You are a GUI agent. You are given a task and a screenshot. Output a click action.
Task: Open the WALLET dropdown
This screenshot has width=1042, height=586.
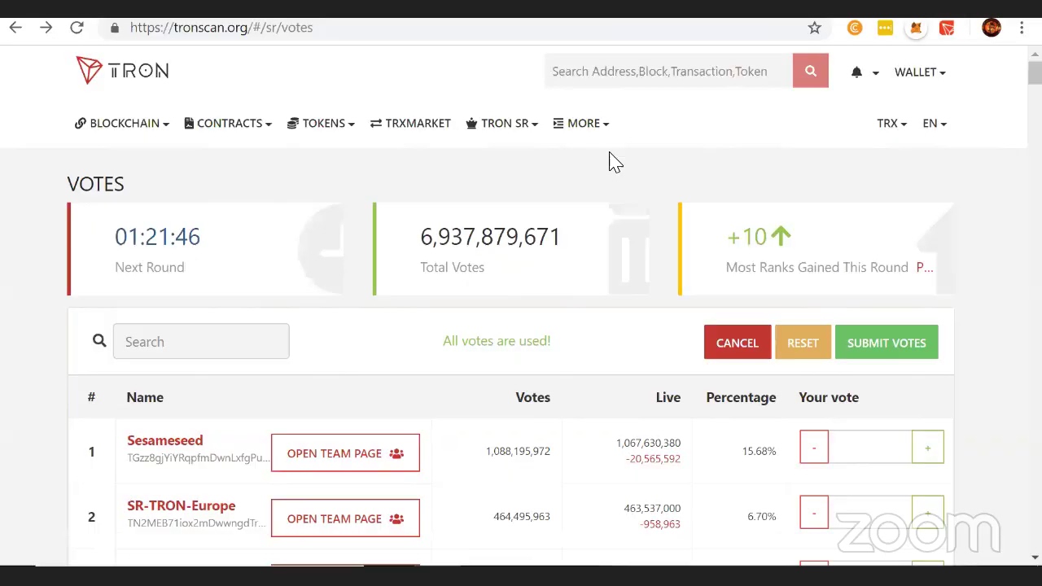point(920,72)
